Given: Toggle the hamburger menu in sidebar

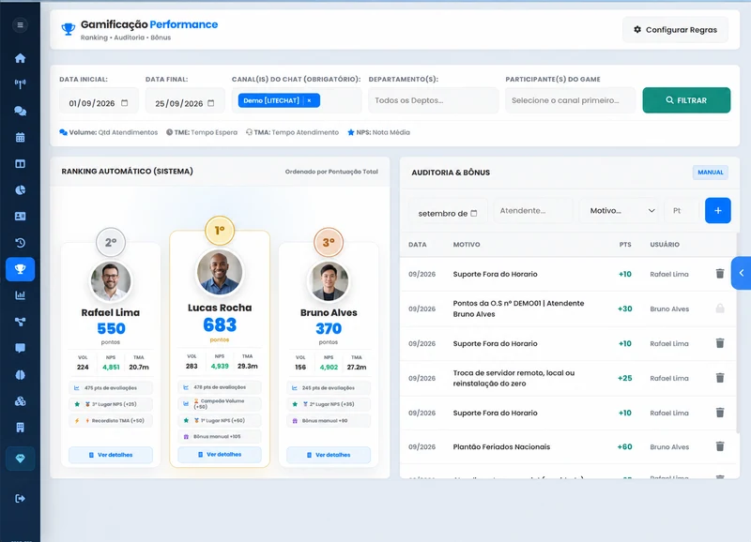Looking at the screenshot, I should coord(20,25).
